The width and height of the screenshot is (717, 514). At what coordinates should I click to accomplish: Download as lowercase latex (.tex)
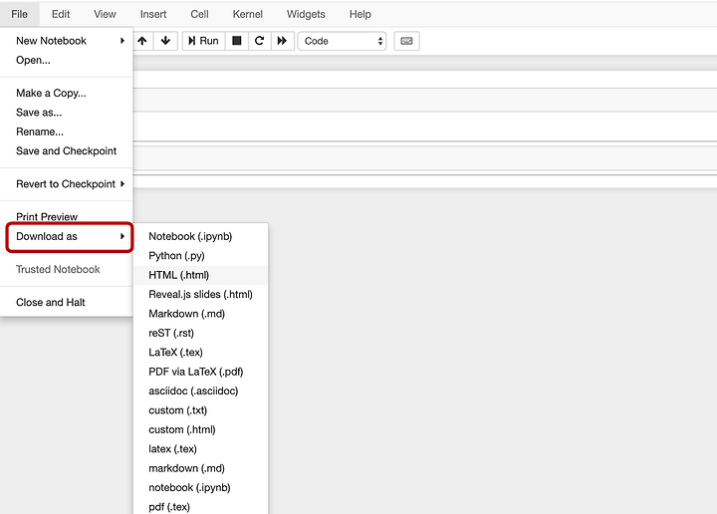[x=201, y=449]
